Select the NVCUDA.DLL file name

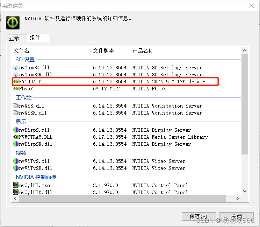click(x=33, y=82)
